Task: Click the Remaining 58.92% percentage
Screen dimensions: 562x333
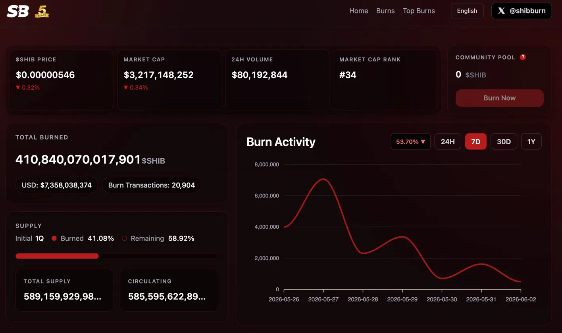Action: [181, 239]
